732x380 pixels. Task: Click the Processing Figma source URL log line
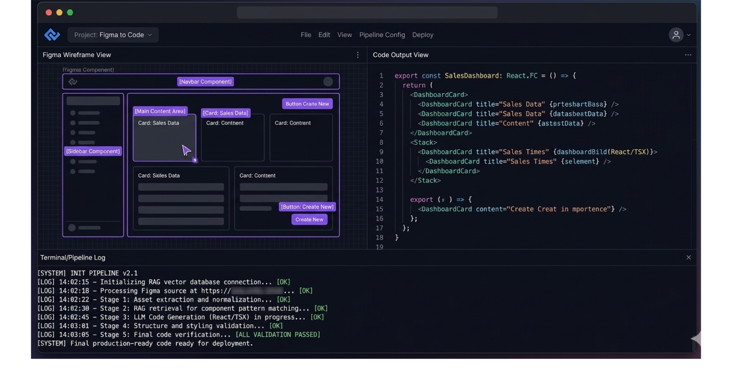(175, 291)
